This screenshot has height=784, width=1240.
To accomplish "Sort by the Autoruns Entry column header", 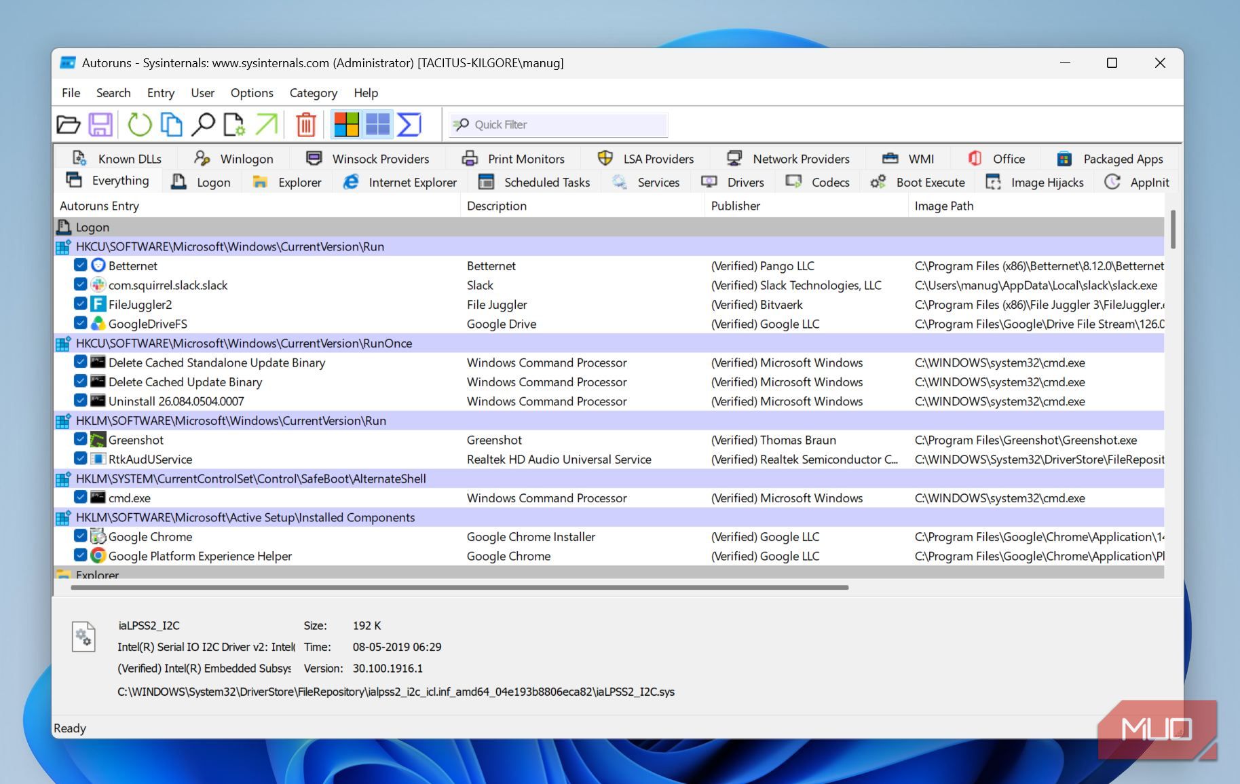I will point(257,206).
